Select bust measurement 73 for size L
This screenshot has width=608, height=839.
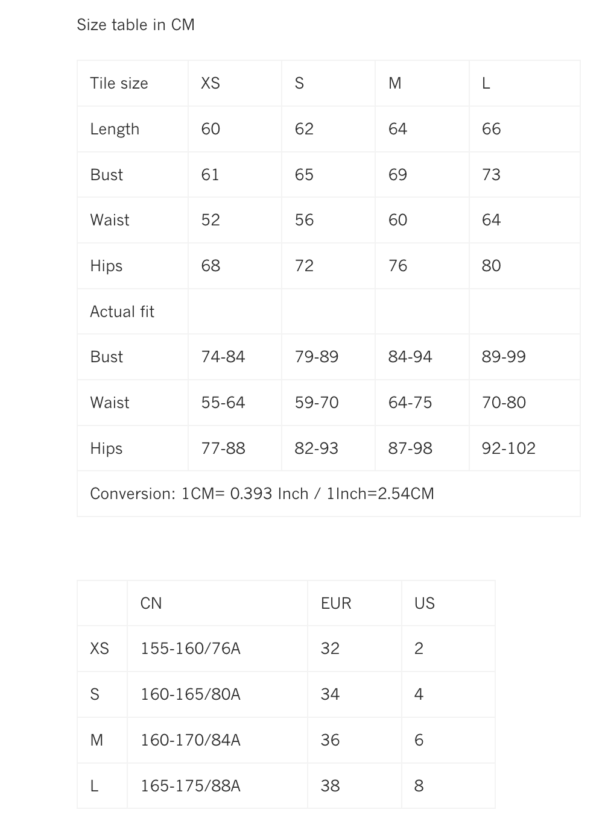[x=491, y=175]
